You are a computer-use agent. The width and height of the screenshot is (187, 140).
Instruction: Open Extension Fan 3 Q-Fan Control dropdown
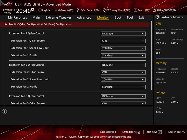123,96
